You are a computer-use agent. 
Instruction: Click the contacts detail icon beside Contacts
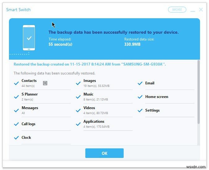pos(45,83)
